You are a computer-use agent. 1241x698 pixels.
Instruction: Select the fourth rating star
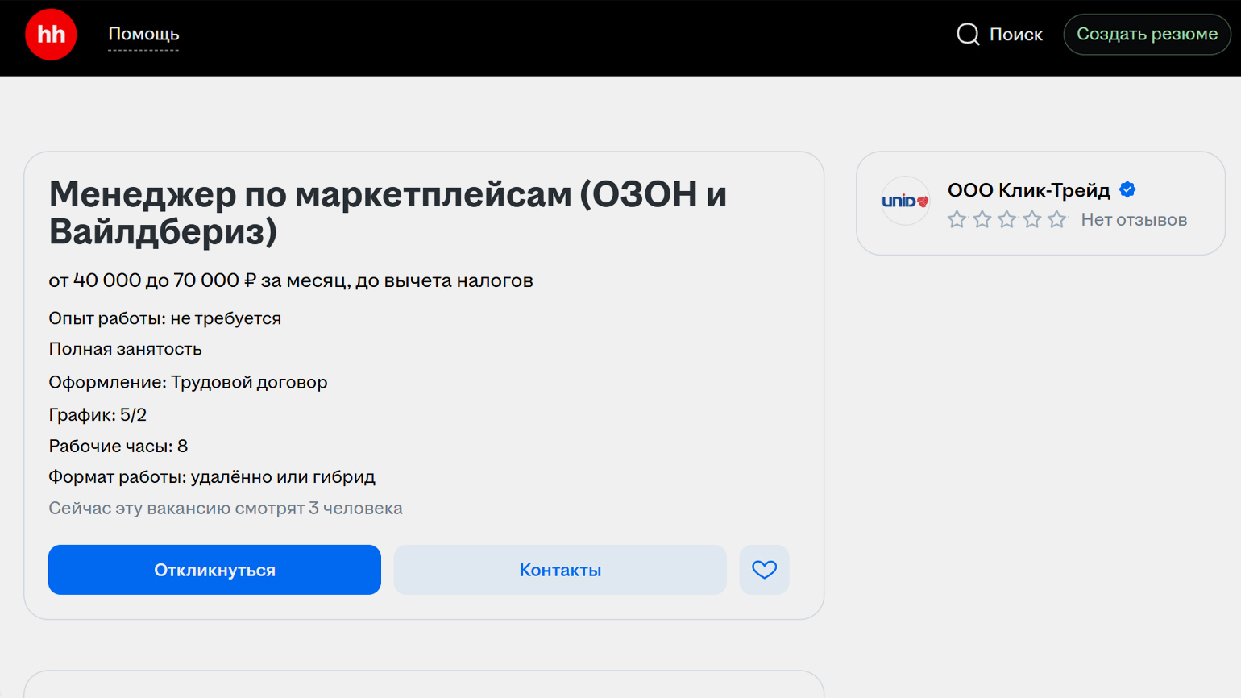(1031, 219)
